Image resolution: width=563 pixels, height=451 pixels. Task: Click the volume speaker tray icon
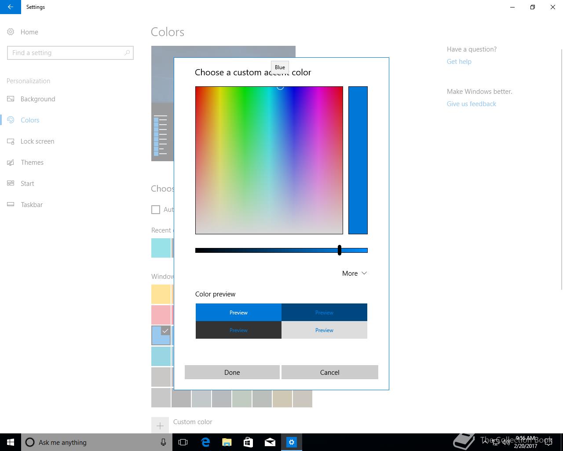pos(506,443)
